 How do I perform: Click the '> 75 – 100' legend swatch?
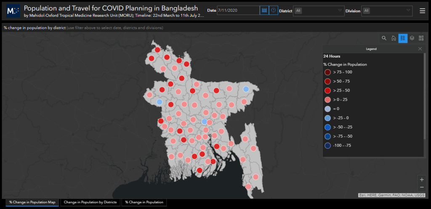(327, 72)
